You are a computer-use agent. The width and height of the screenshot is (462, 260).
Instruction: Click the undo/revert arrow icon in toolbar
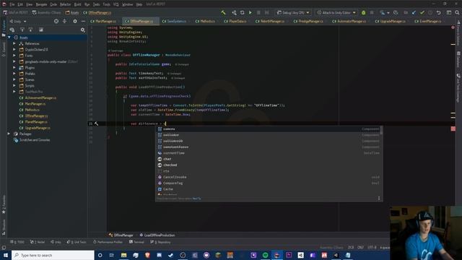[439, 13]
